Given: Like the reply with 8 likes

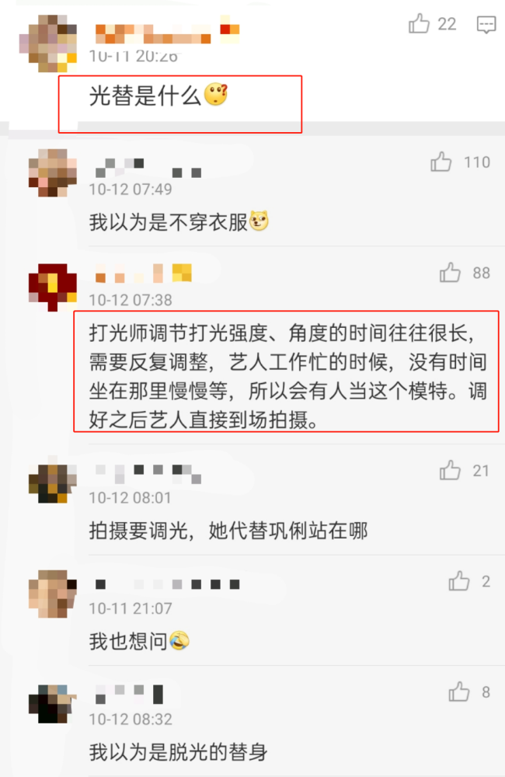Looking at the screenshot, I should 459,692.
